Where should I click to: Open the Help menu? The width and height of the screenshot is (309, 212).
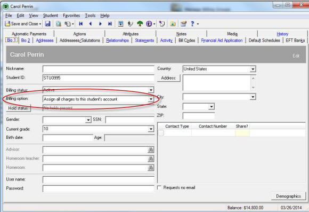pyautogui.click(x=105, y=15)
